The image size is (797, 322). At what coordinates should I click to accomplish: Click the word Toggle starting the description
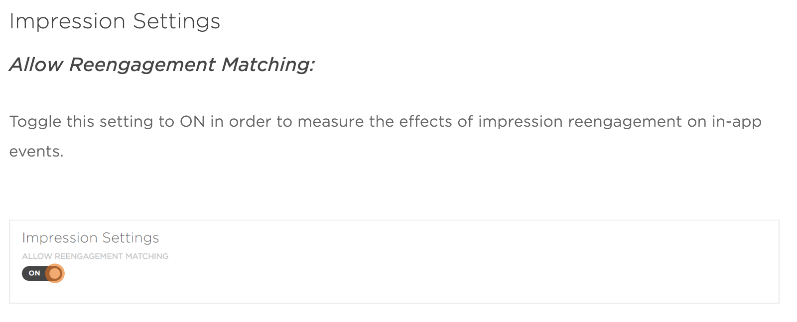[35, 122]
